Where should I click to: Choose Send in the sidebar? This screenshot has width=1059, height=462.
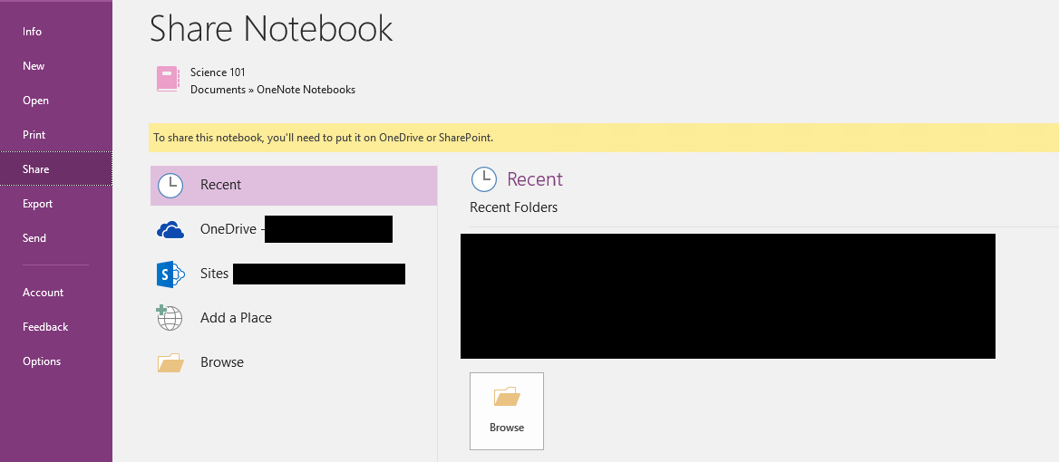56,238
